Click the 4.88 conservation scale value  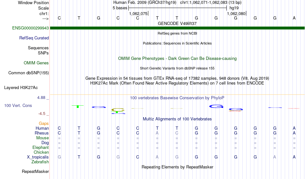click(41, 98)
